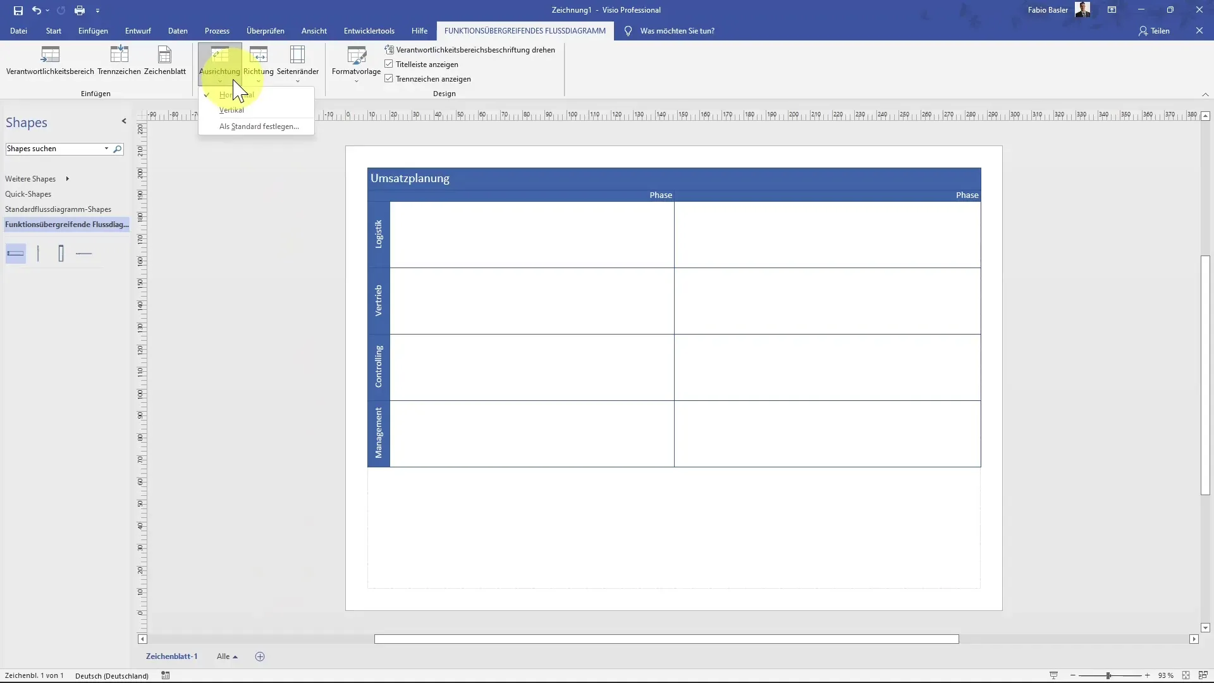Open the Ansicht ribbon tab
The image size is (1214, 683).
pos(314,31)
